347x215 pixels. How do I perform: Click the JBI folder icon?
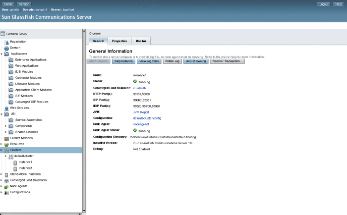[x=7, y=114]
